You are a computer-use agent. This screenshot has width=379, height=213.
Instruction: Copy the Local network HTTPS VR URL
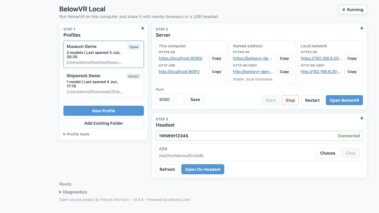pyautogui.click(x=352, y=58)
